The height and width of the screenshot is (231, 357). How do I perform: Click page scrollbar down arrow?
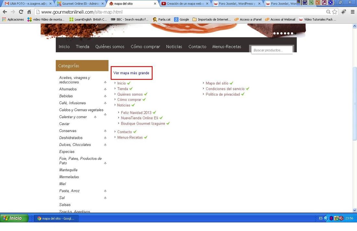[x=354, y=210]
